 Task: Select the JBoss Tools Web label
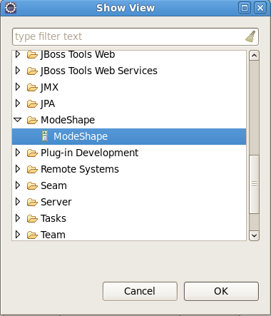click(78, 54)
